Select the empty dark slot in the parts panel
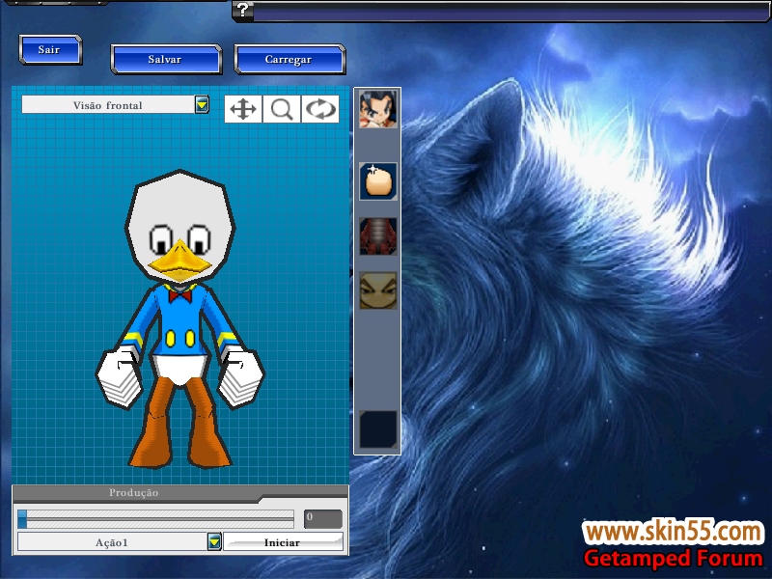This screenshot has height=579, width=772. (x=377, y=429)
